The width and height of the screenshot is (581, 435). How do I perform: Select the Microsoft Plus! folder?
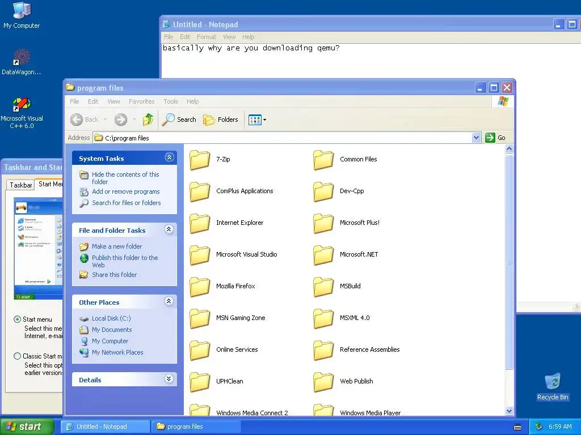pyautogui.click(x=347, y=223)
